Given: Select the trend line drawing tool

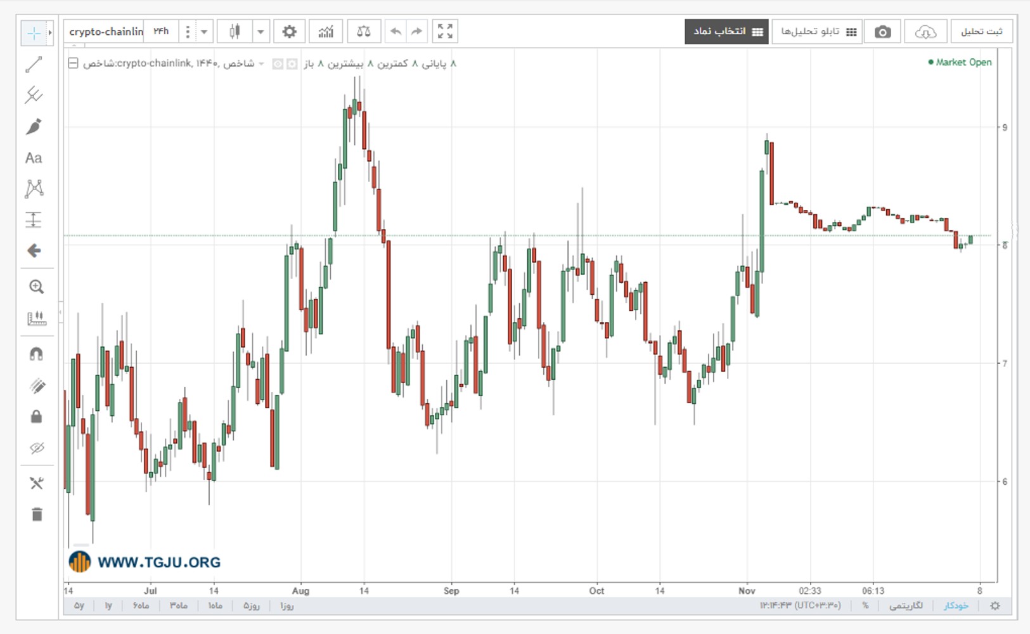Looking at the screenshot, I should (x=34, y=64).
